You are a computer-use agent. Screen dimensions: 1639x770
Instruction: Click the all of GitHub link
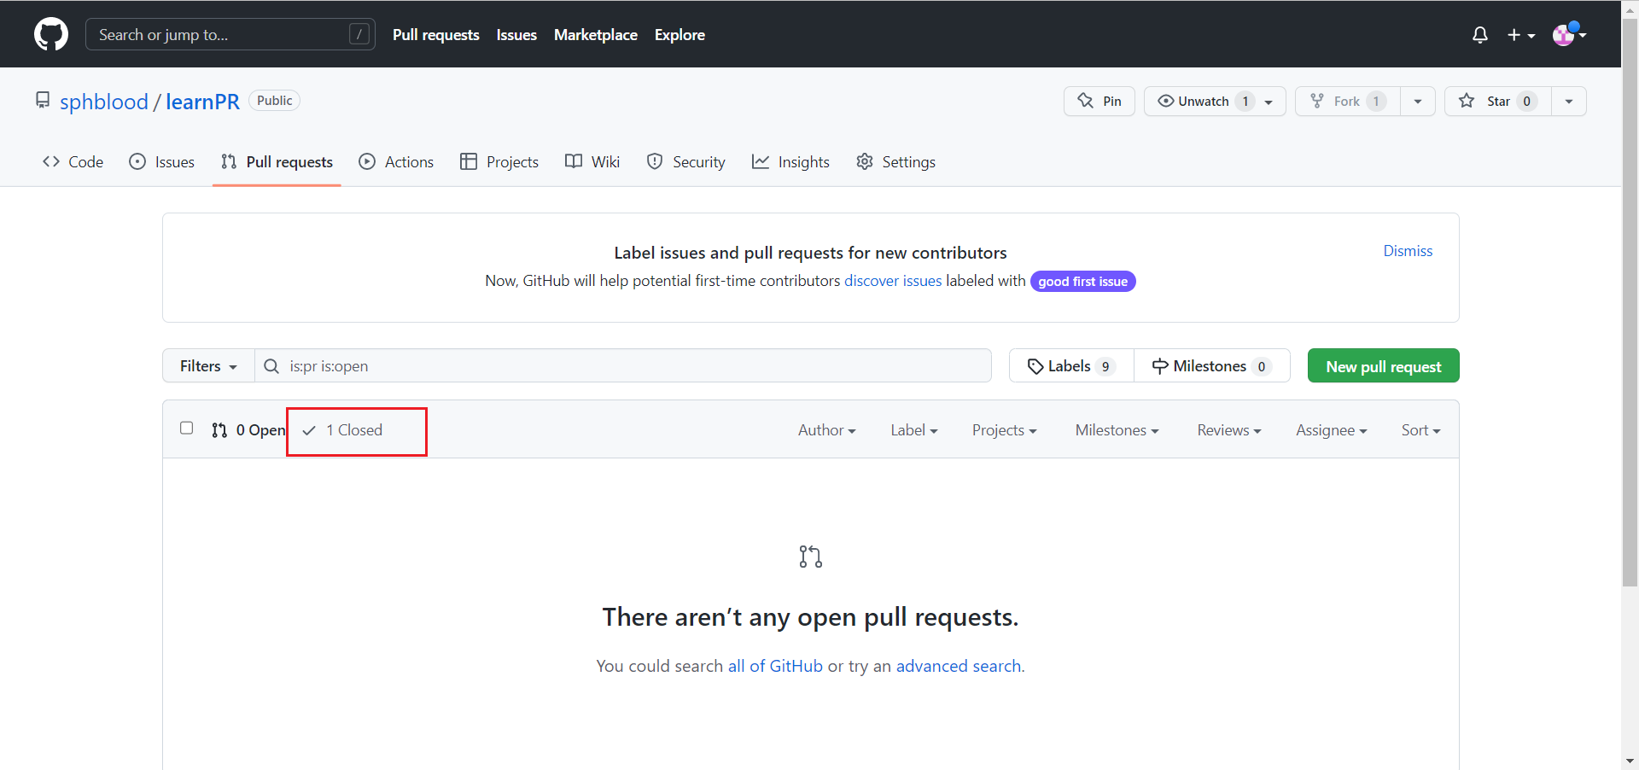[775, 666]
